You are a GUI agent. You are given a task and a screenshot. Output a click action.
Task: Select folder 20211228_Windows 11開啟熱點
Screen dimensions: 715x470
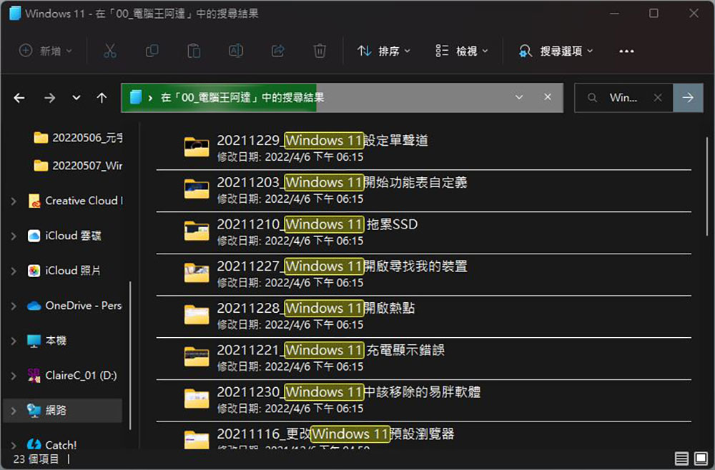point(423,316)
